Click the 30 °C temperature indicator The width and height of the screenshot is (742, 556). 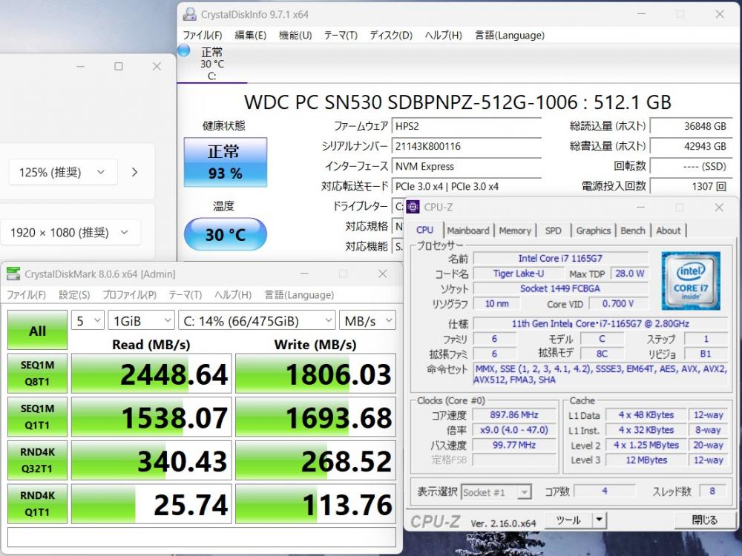(226, 234)
